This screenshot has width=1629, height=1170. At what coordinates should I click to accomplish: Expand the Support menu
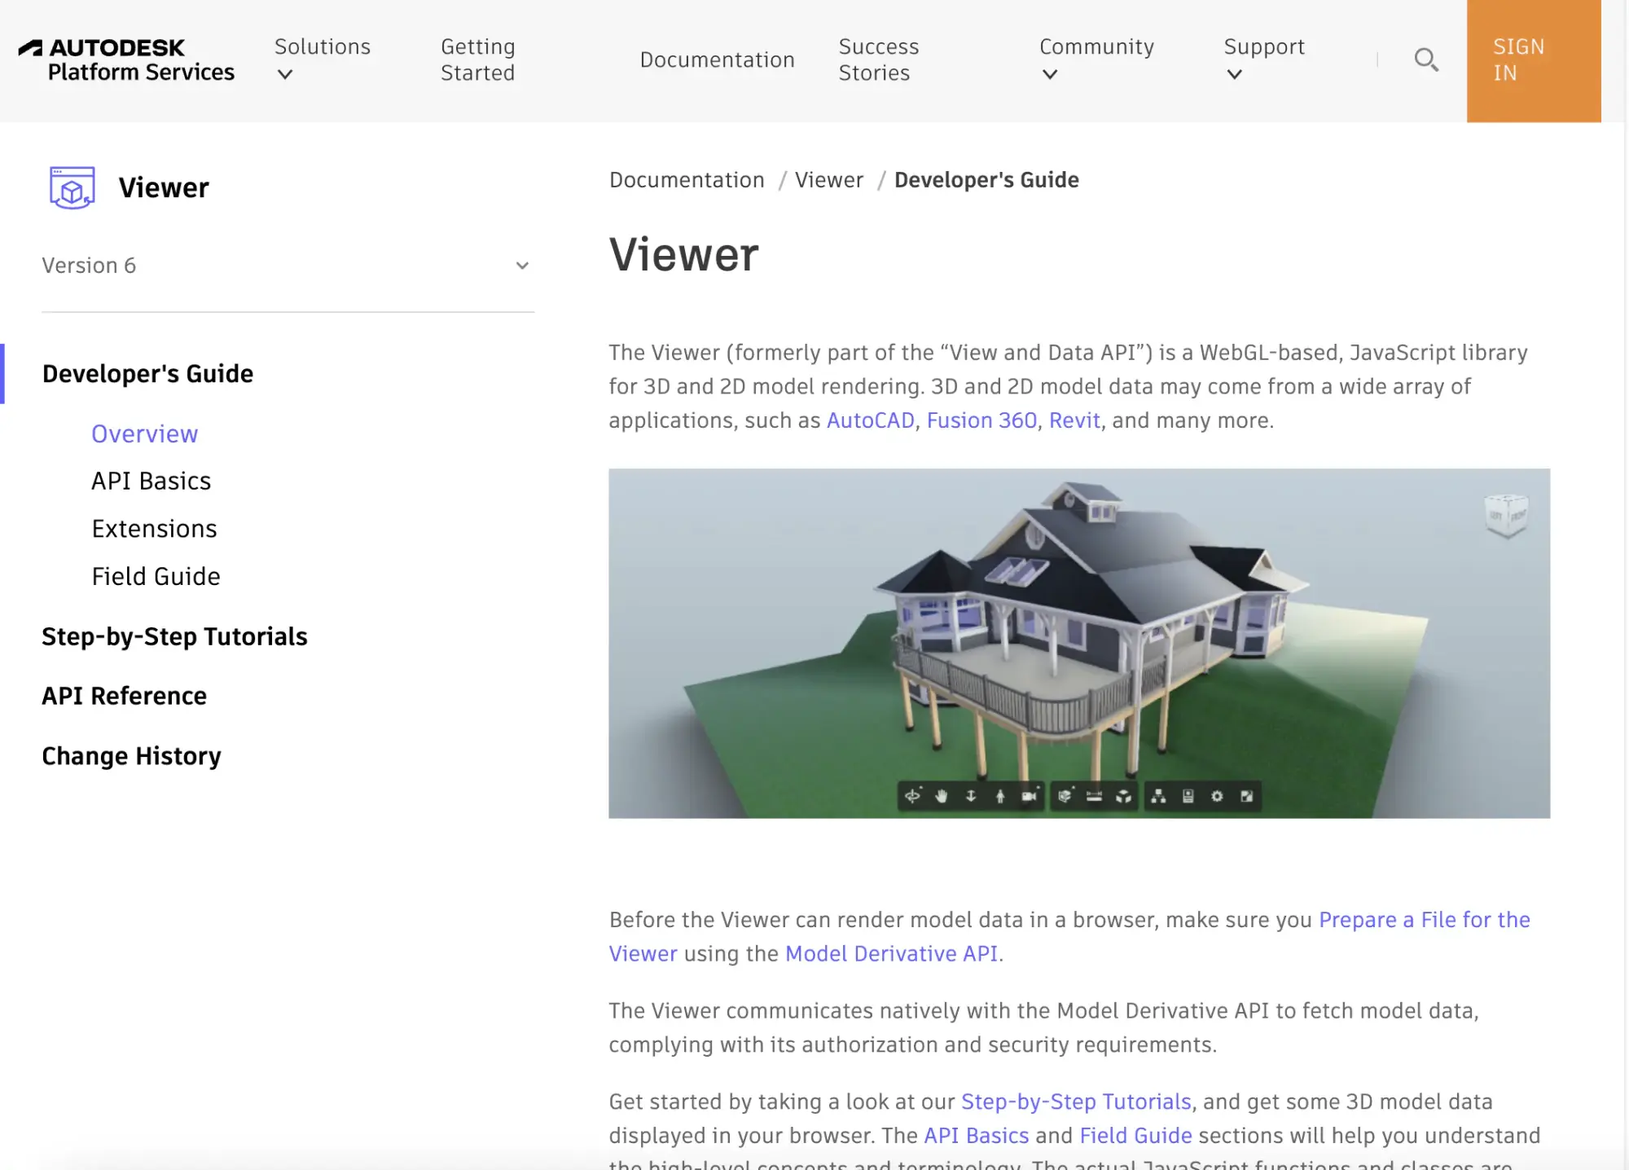(x=1264, y=59)
